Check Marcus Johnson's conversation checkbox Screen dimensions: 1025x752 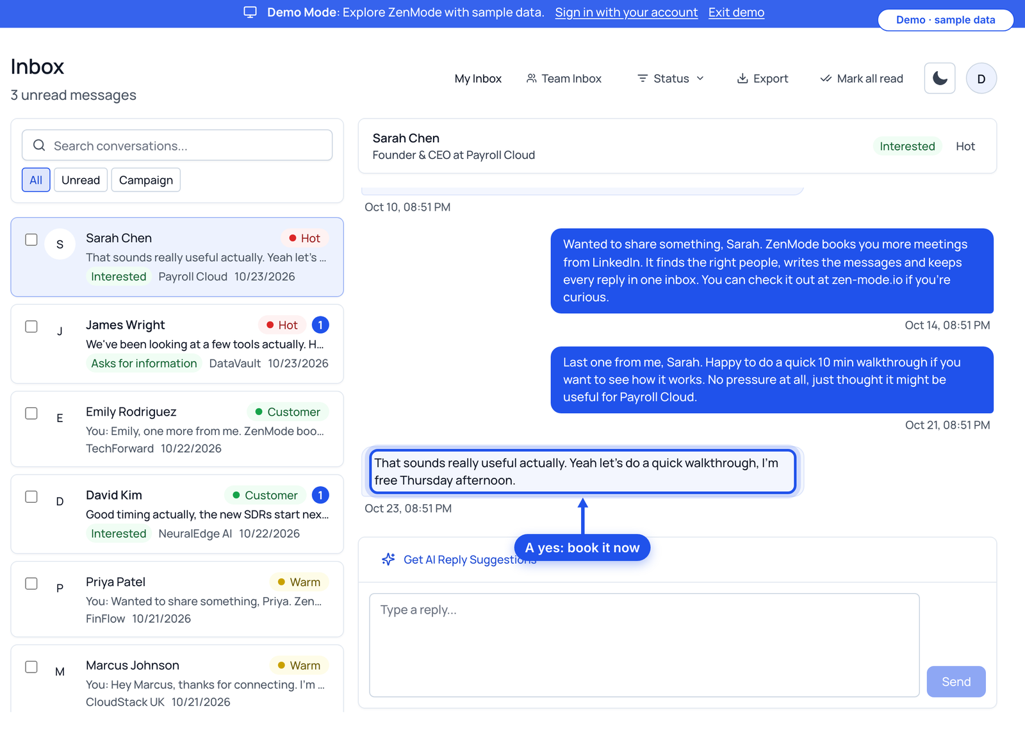point(31,667)
